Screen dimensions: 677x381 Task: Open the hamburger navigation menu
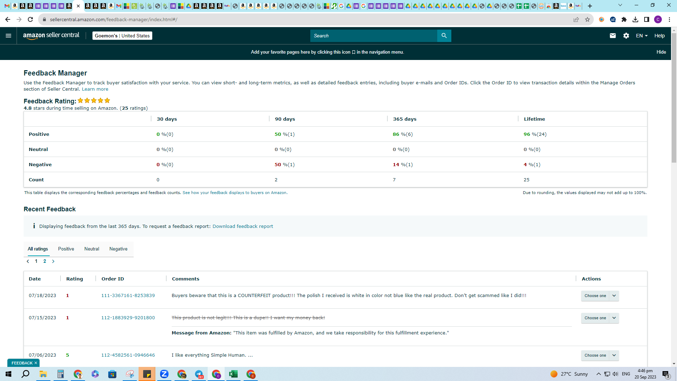[x=8, y=36]
